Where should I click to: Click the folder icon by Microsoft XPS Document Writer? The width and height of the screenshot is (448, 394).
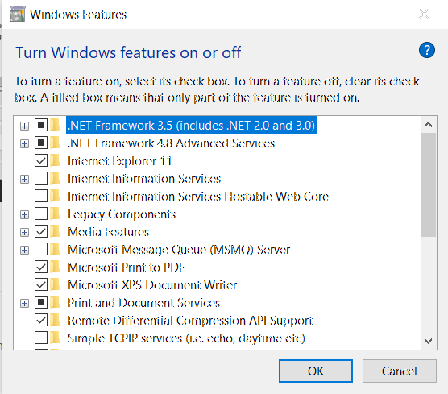[55, 284]
